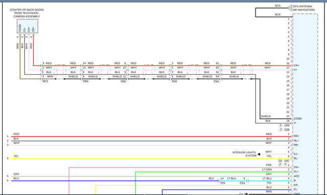Click the G38 connector reference
This screenshot has width=327, height=195.
287,130
